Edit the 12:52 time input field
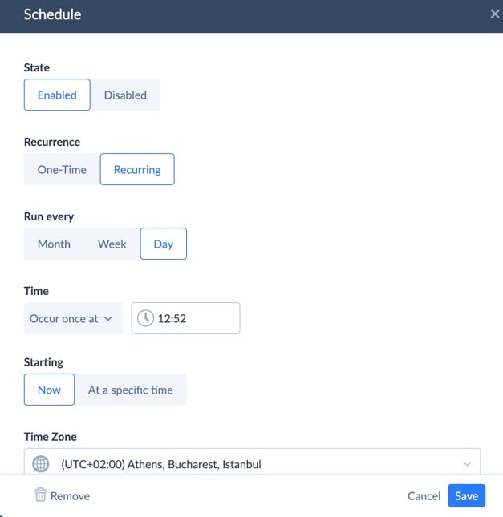The height and width of the screenshot is (517, 503). (x=195, y=318)
